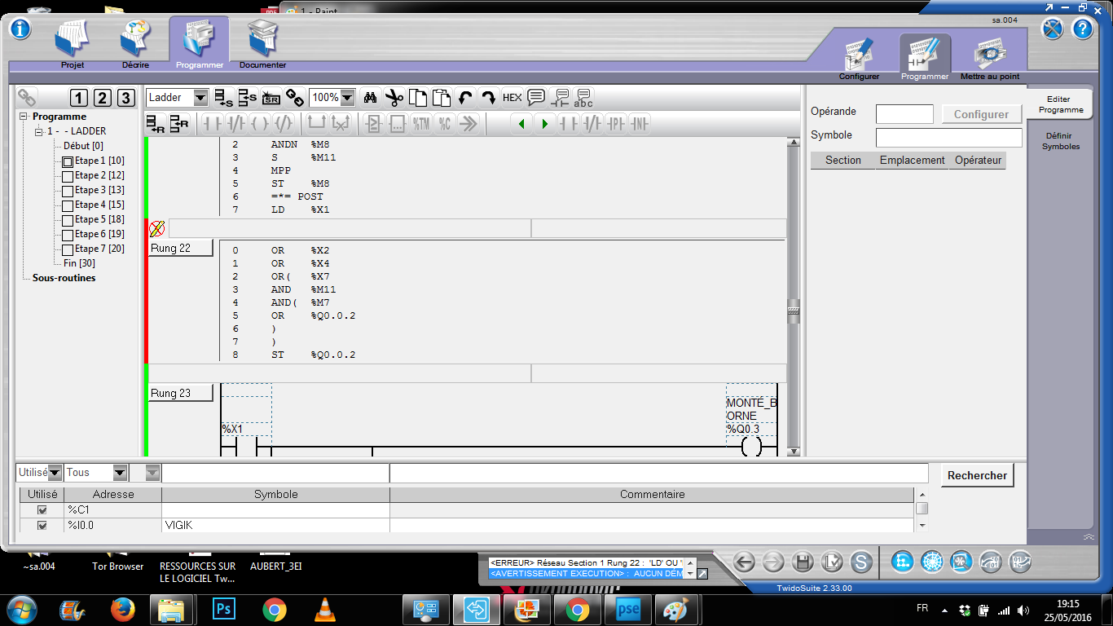Switch to Mettre au point tab

pyautogui.click(x=989, y=57)
